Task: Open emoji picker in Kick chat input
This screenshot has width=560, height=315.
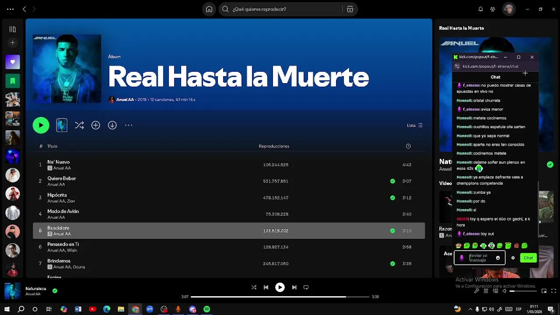Action: (498, 258)
